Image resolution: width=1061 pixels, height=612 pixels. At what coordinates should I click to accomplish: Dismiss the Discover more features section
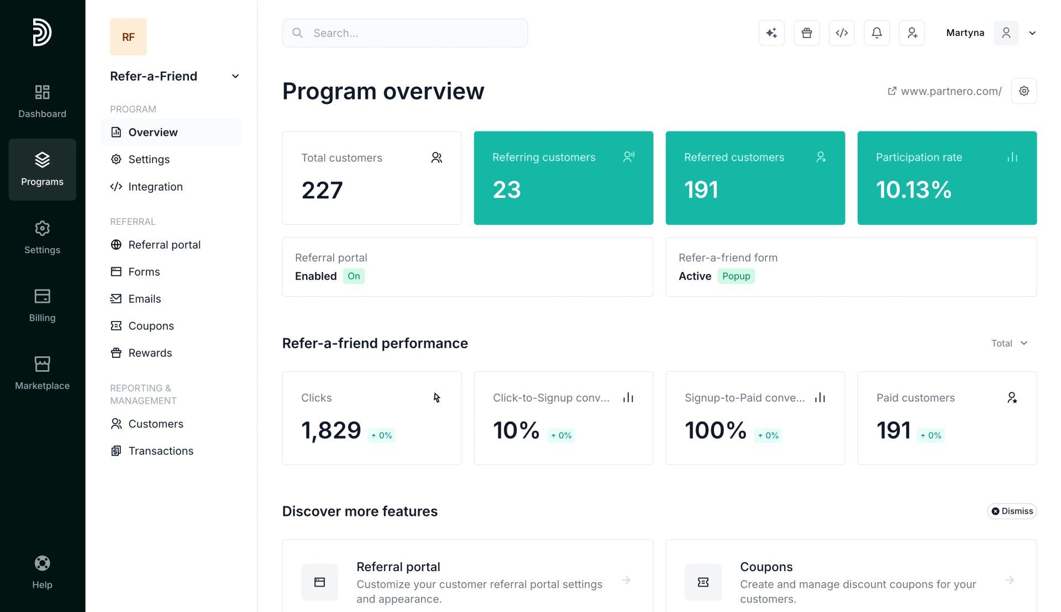tap(1012, 511)
